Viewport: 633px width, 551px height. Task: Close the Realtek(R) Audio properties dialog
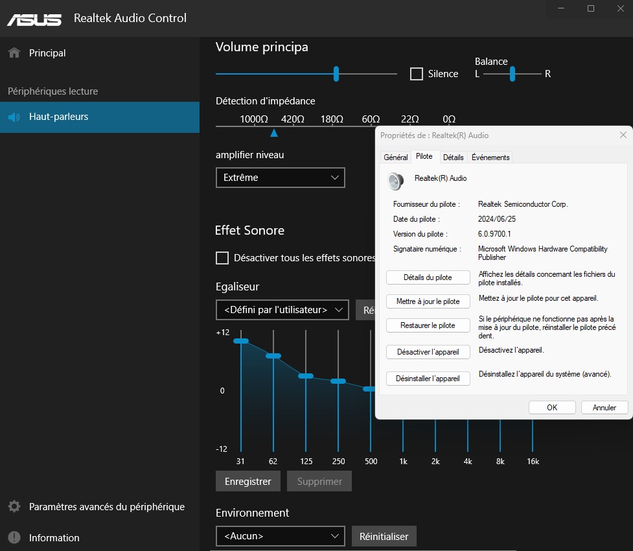tap(623, 135)
